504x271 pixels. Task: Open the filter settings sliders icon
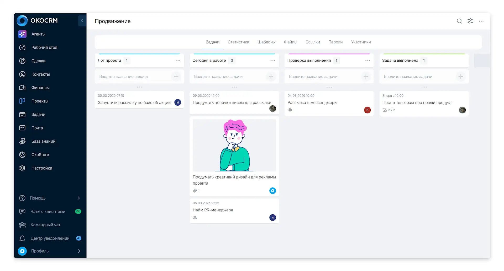(470, 21)
